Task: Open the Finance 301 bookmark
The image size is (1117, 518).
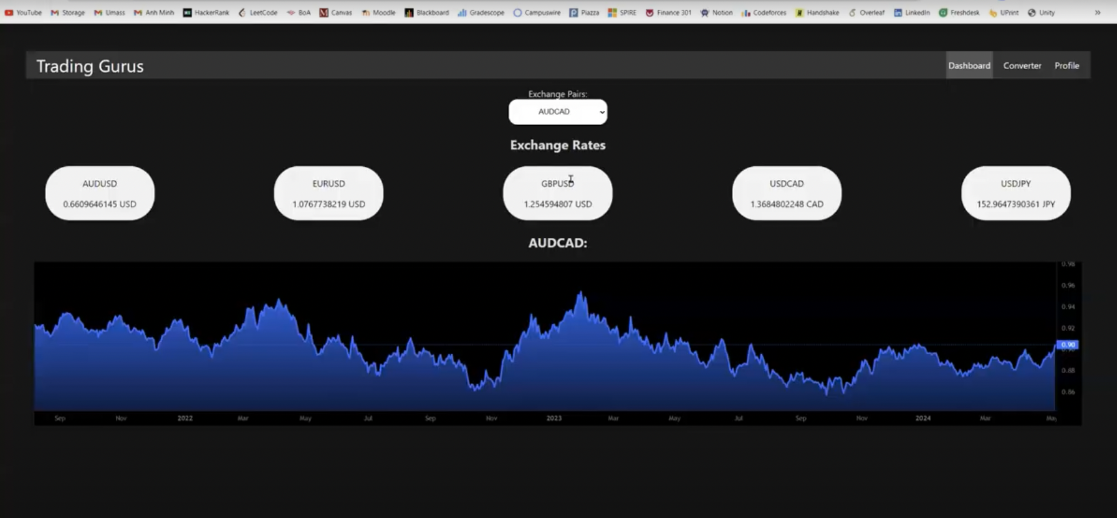Action: [x=668, y=12]
